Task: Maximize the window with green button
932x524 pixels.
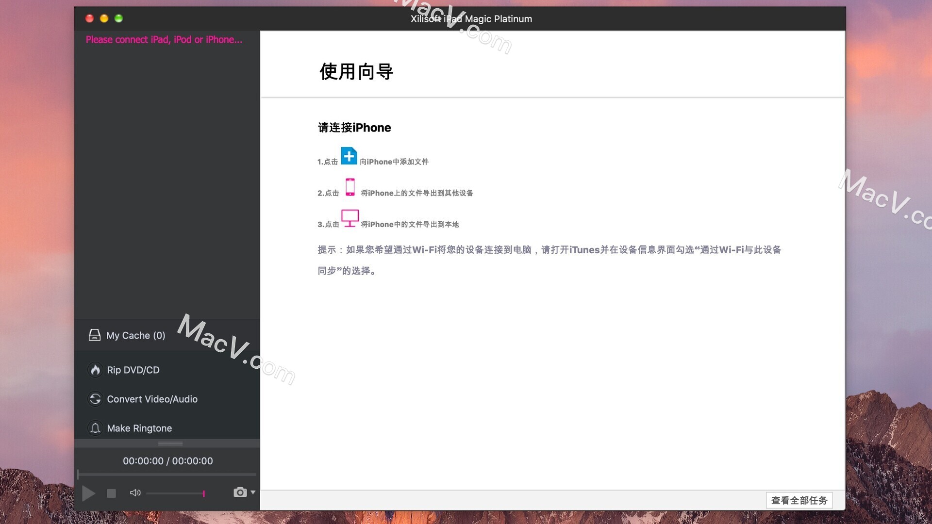Action: pyautogui.click(x=118, y=18)
